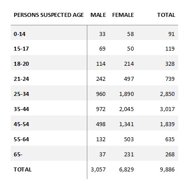Select the male 960 cell

101,94
